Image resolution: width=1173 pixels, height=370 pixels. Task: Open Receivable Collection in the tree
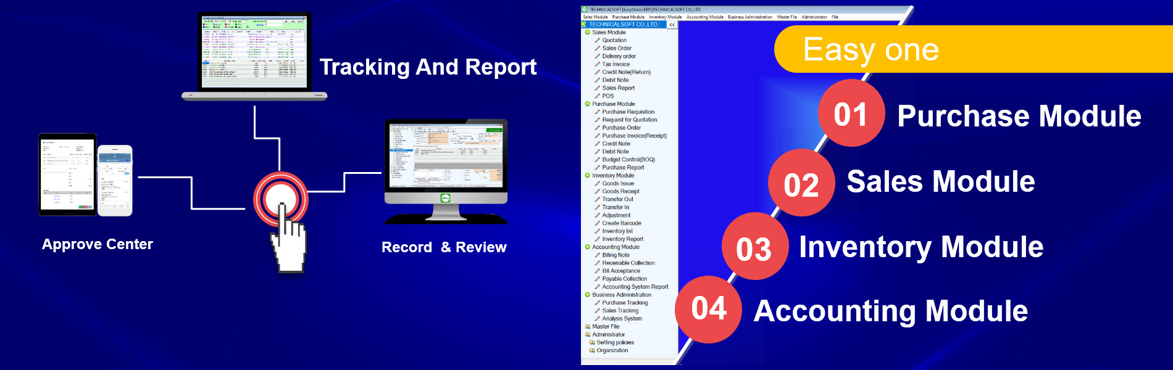point(628,263)
